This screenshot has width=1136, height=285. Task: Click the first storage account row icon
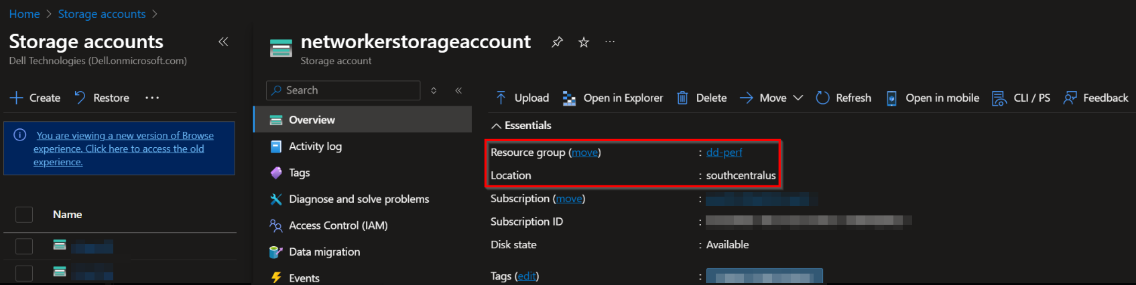pyautogui.click(x=60, y=245)
